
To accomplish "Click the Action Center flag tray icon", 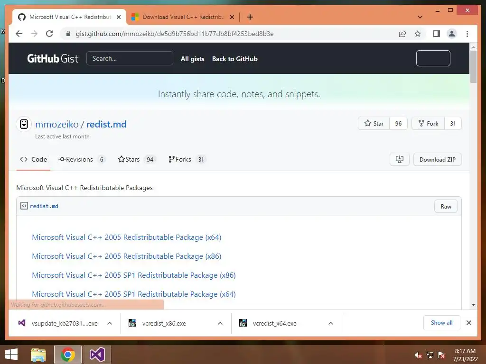I will click(x=441, y=355).
